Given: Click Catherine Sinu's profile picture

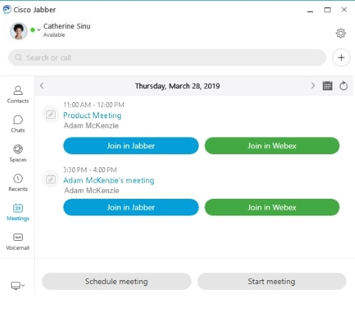Looking at the screenshot, I should (19, 31).
